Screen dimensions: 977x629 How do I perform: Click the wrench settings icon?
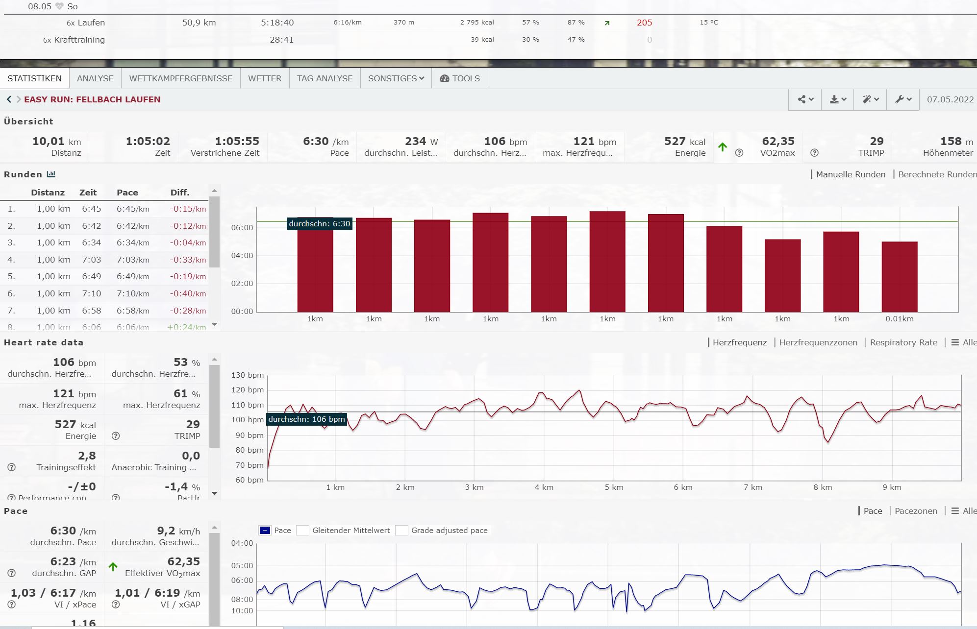pos(903,99)
